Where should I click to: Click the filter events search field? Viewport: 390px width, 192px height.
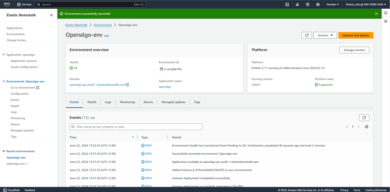[136, 127]
